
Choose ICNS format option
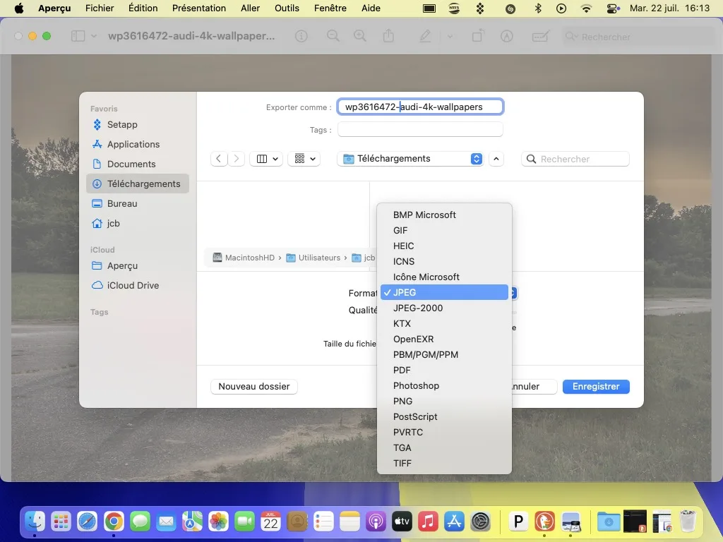tap(444, 261)
